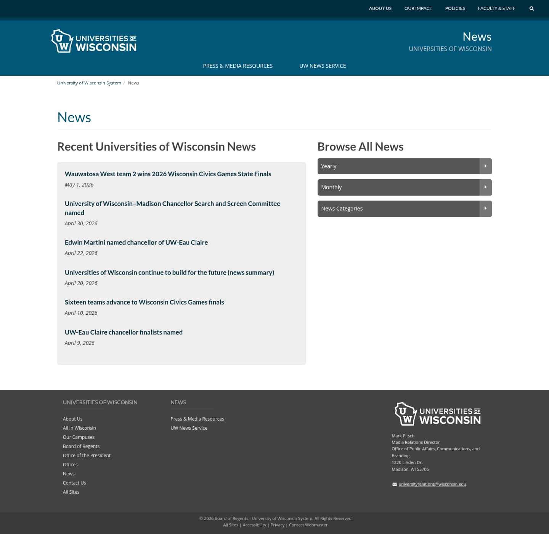Screen dimensions: 549x534
Task: Click the April 9, 2026 date
Action: pos(79,343)
